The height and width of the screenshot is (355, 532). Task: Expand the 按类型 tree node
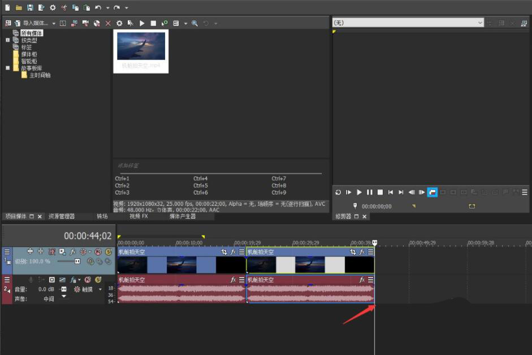coord(8,40)
